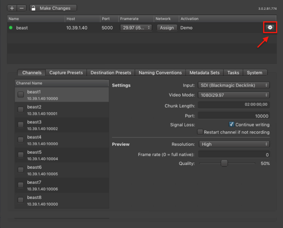
Task: Open the Naming Conventions tab
Action: 160,72
